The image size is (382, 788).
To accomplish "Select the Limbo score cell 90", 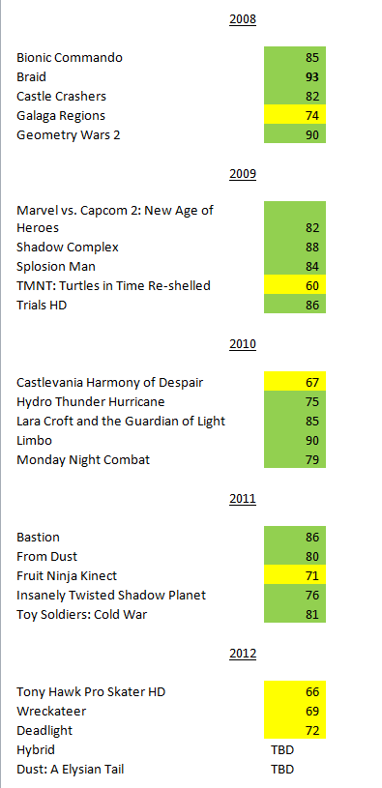I will pyautogui.click(x=295, y=441).
